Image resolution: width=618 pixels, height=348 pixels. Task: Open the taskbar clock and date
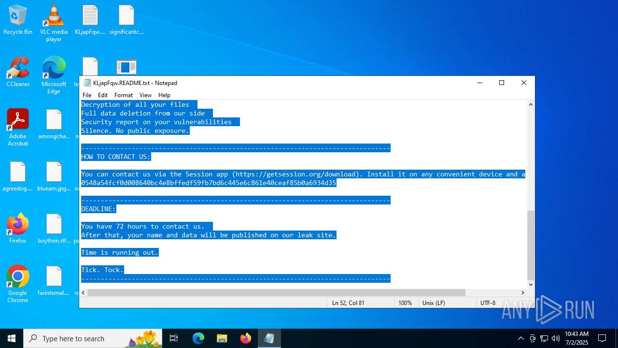click(x=576, y=338)
